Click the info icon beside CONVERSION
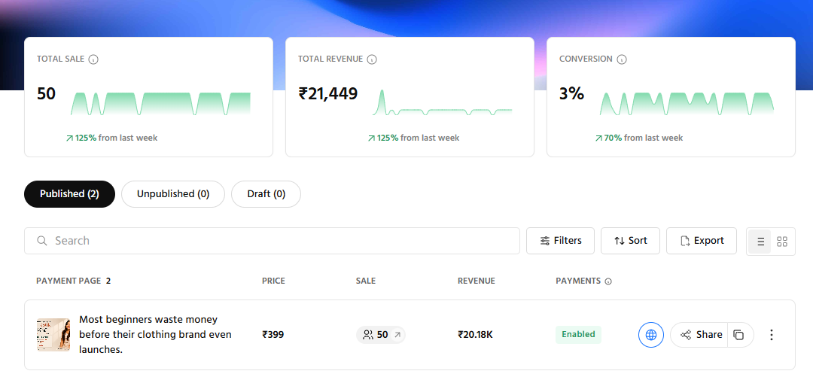 (x=622, y=59)
